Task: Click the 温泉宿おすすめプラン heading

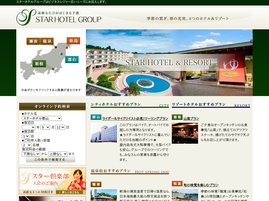Action: (130, 171)
